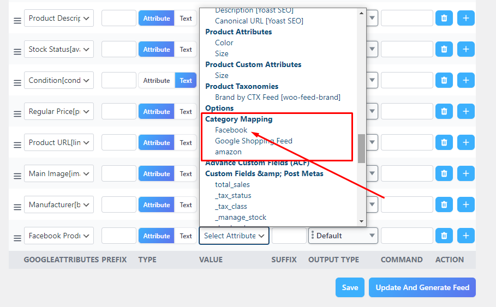Open the Select Attribute dropdown
This screenshot has width=496, height=307.
(234, 236)
